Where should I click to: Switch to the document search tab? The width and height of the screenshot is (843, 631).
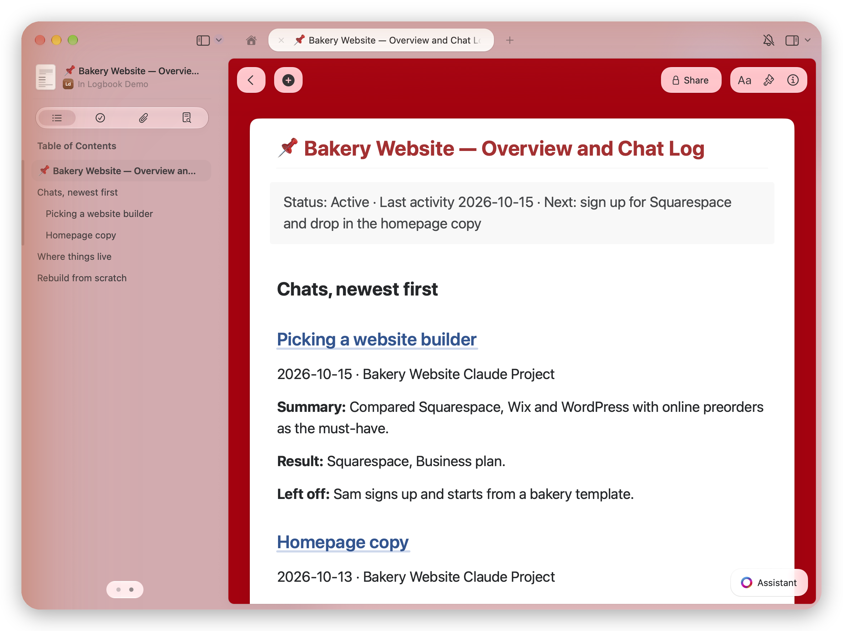click(x=186, y=118)
